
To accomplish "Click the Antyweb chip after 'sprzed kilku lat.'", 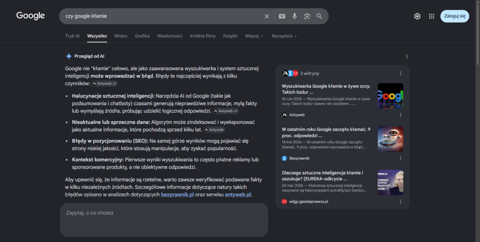I will click(215, 130).
